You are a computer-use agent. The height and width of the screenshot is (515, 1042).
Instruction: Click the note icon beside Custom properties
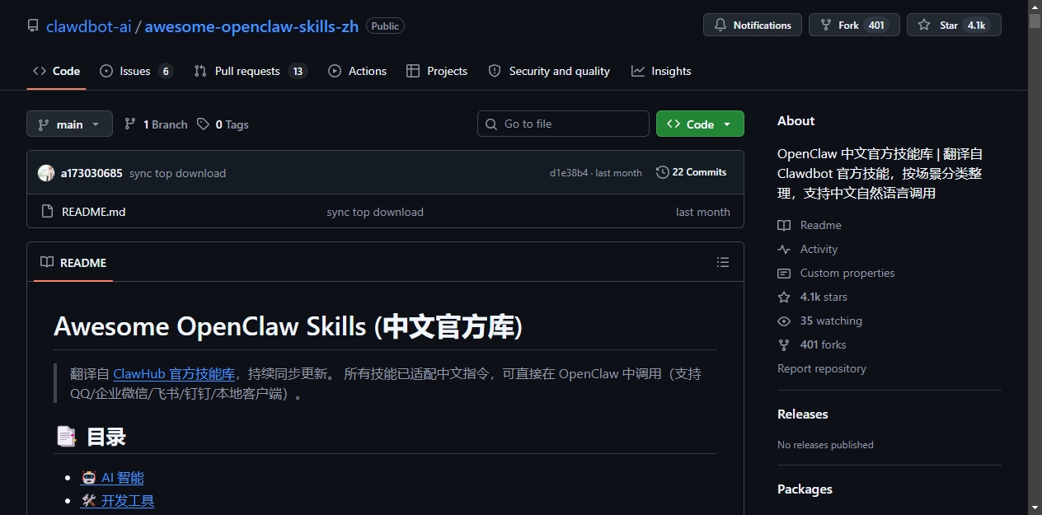click(784, 273)
